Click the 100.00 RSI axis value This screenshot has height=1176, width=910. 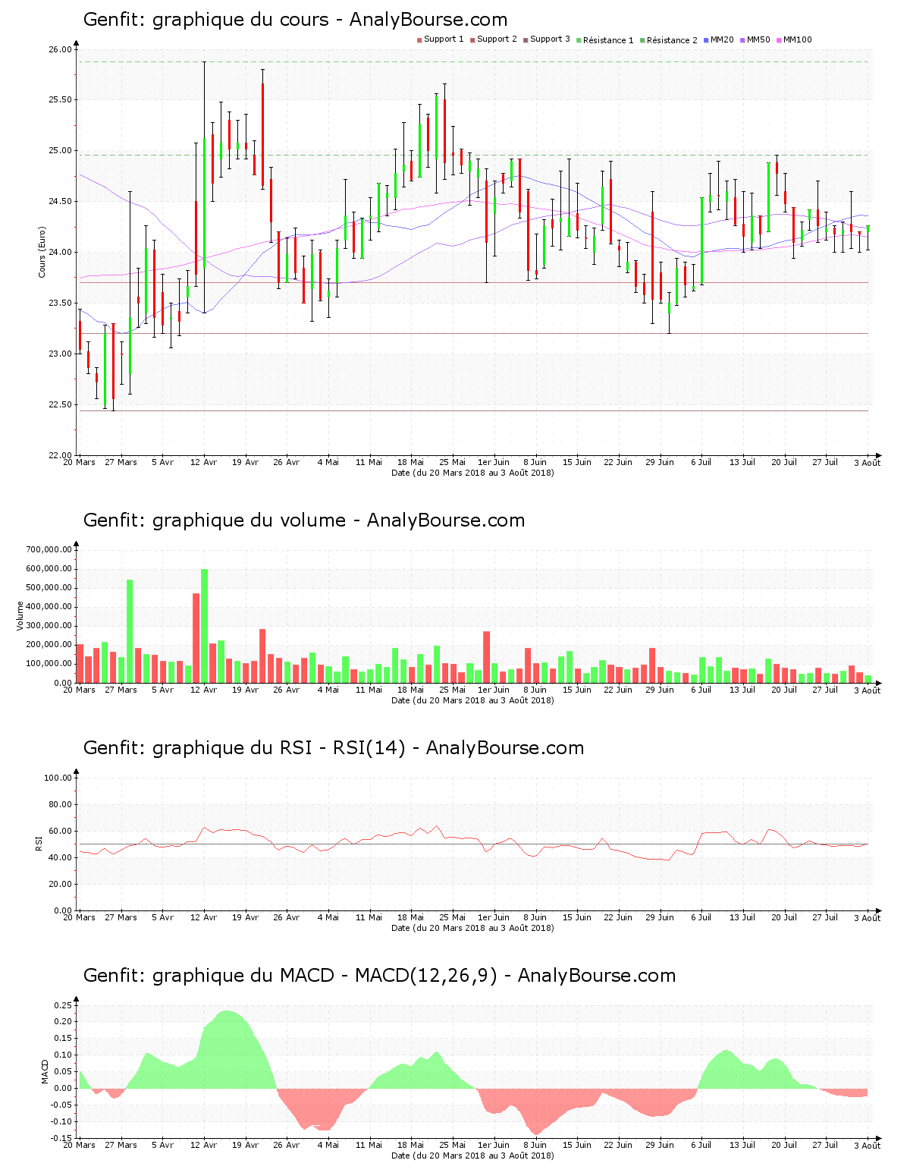[x=58, y=778]
